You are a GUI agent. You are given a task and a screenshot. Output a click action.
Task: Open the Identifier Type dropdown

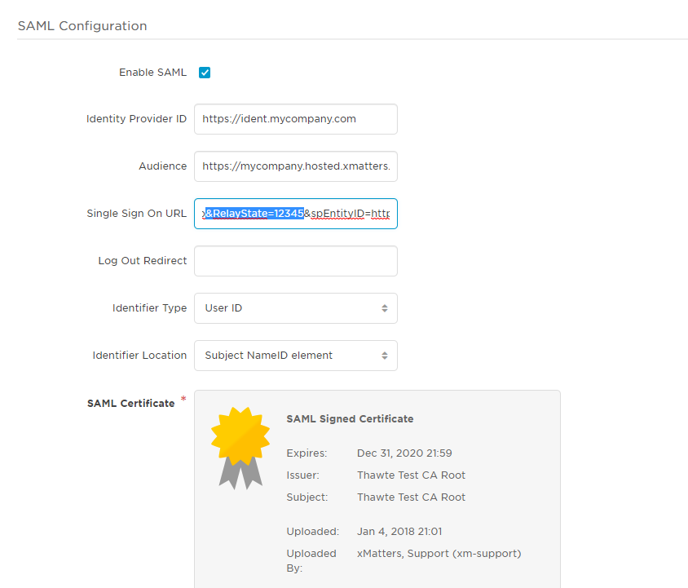(296, 308)
